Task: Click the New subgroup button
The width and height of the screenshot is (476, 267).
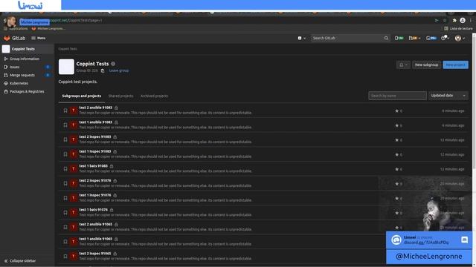Action: pyautogui.click(x=426, y=65)
